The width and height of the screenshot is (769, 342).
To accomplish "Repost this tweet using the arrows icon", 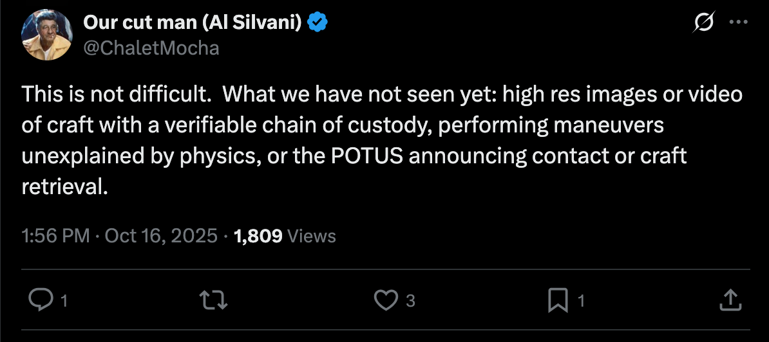I will 214,299.
